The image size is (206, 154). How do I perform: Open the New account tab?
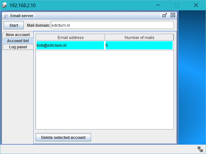click(x=18, y=35)
